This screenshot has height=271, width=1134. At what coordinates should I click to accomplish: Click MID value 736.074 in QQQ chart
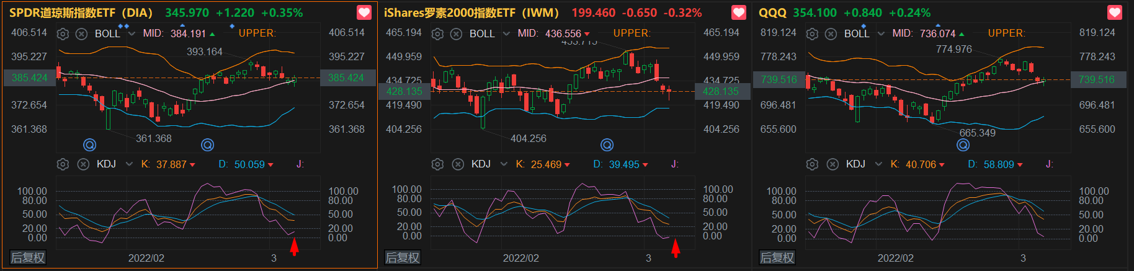point(938,33)
